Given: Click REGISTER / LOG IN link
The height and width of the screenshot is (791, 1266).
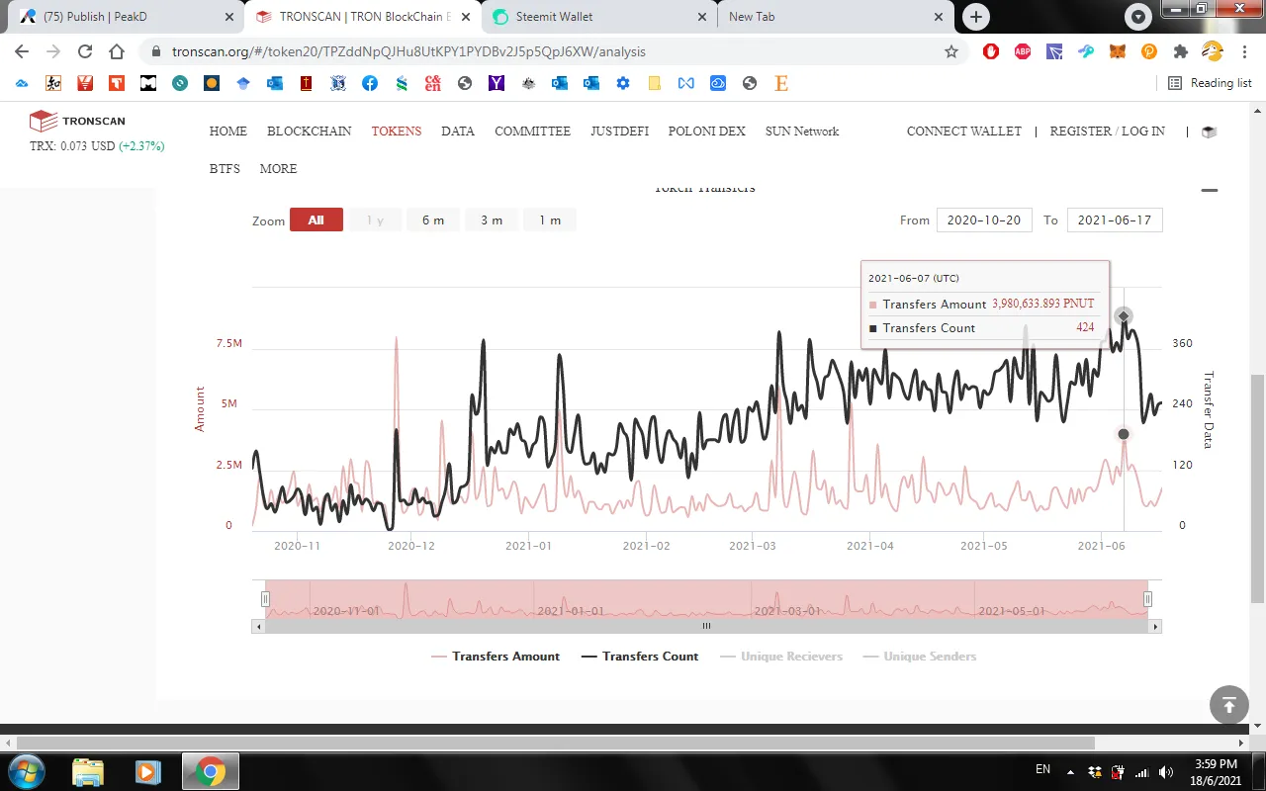Looking at the screenshot, I should point(1108,132).
